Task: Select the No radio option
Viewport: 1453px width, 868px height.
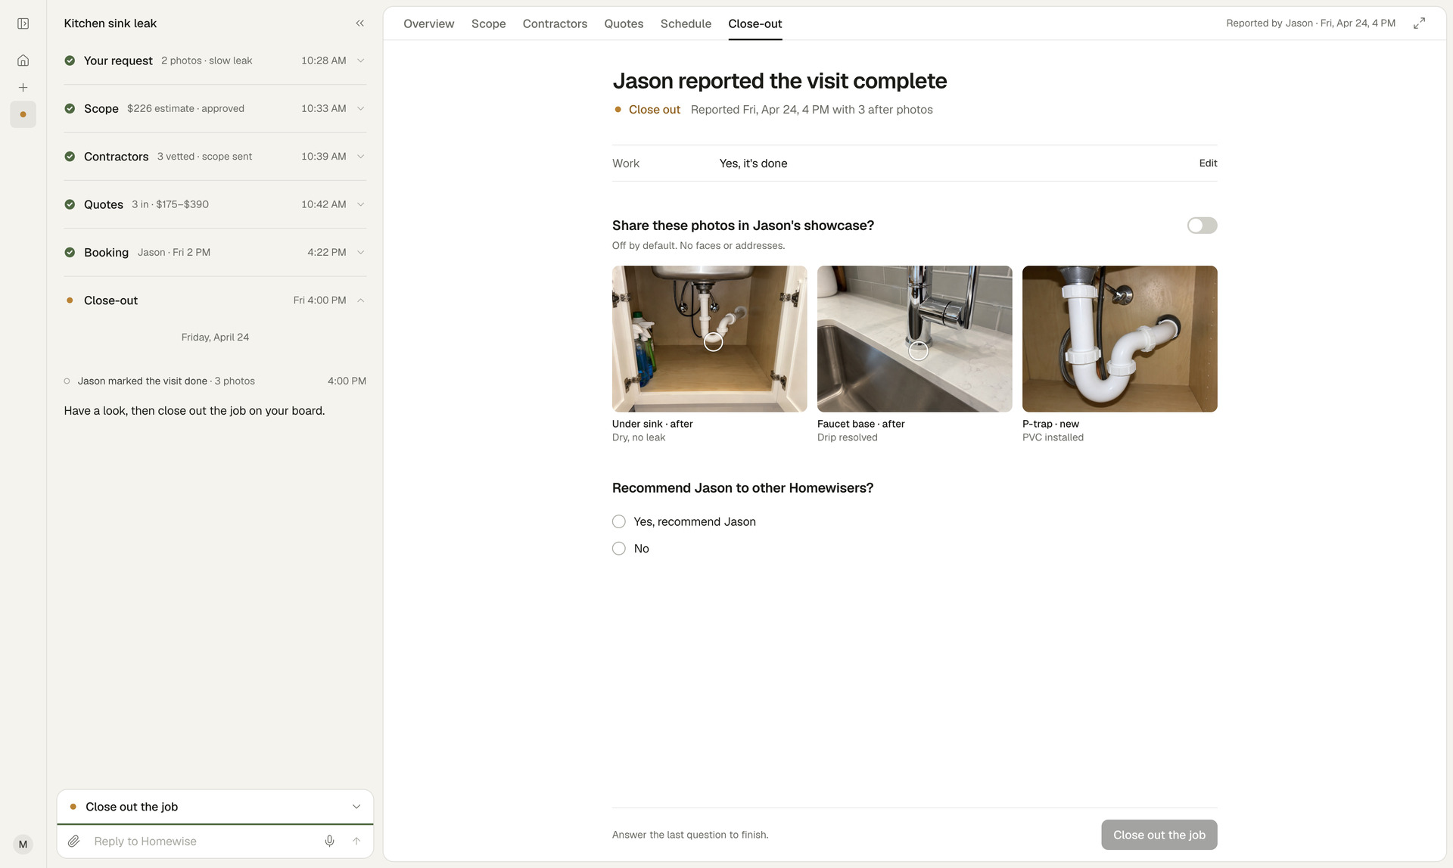Action: point(619,549)
